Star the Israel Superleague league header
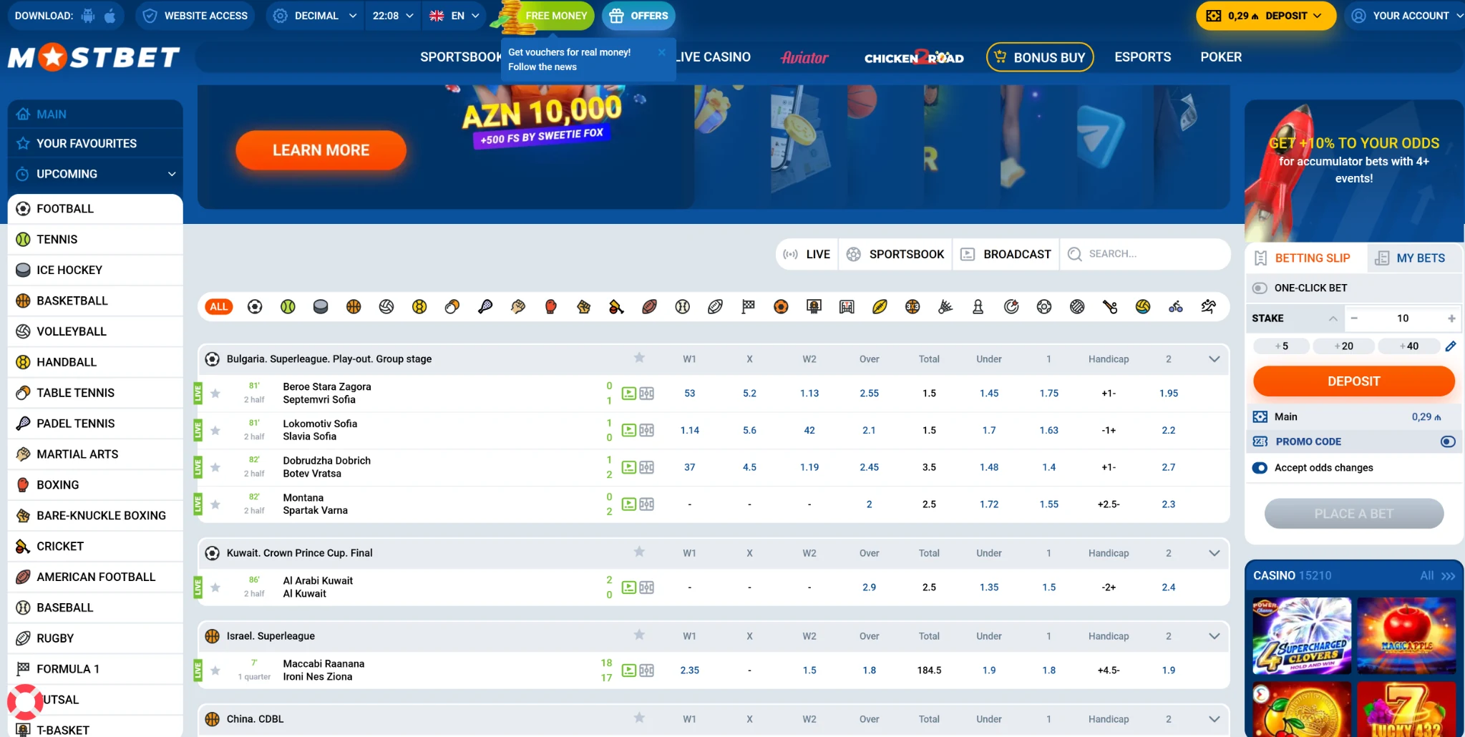This screenshot has height=737, width=1465. coord(639,635)
